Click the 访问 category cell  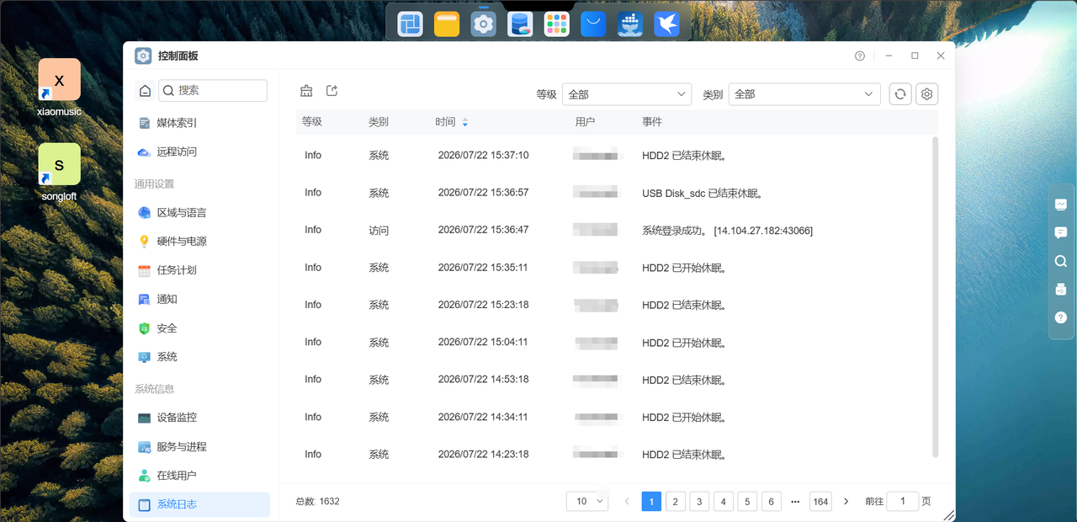(x=379, y=230)
